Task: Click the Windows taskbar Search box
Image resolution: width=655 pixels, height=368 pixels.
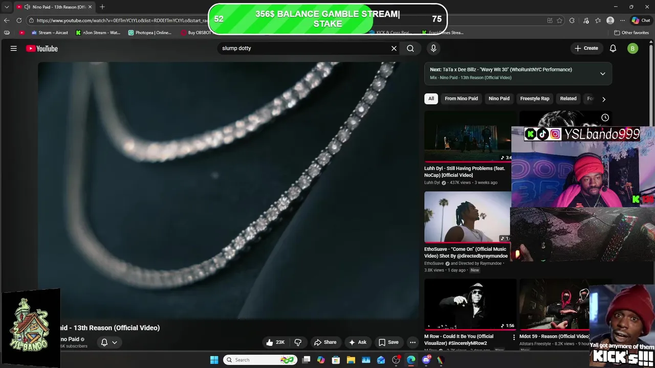Action: [260, 360]
